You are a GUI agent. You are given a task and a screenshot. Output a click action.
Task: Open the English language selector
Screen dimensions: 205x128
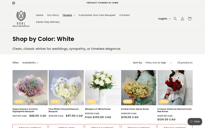pyautogui.click(x=164, y=19)
